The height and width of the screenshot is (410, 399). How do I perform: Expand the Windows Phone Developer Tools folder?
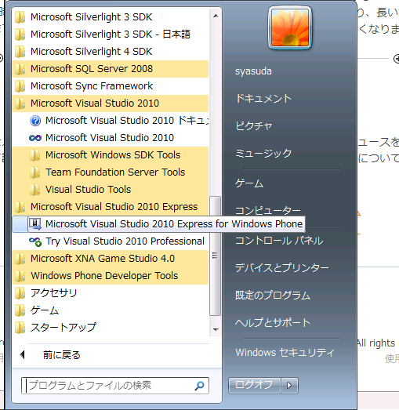(x=110, y=276)
